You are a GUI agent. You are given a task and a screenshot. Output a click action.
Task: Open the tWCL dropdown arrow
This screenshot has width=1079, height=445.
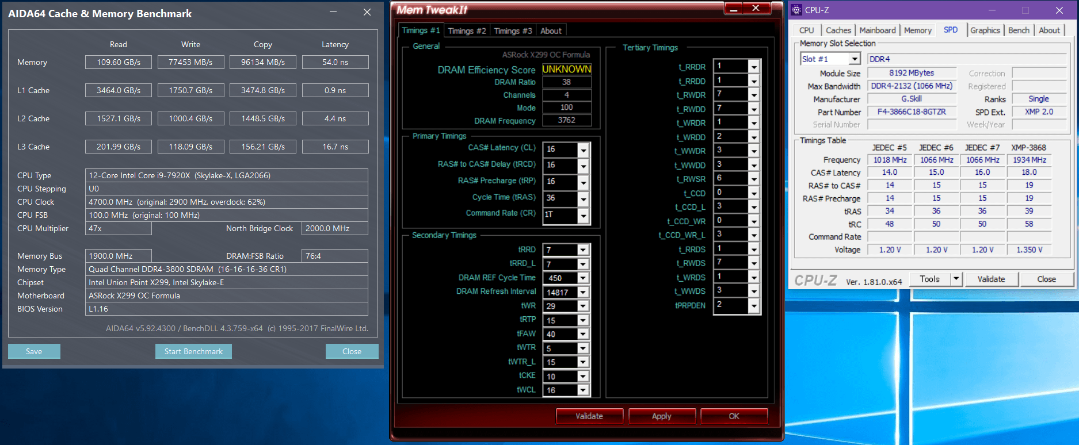click(584, 390)
